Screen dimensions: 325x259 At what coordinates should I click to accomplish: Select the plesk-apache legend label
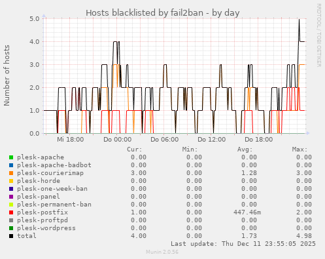pyautogui.click(x=41, y=157)
